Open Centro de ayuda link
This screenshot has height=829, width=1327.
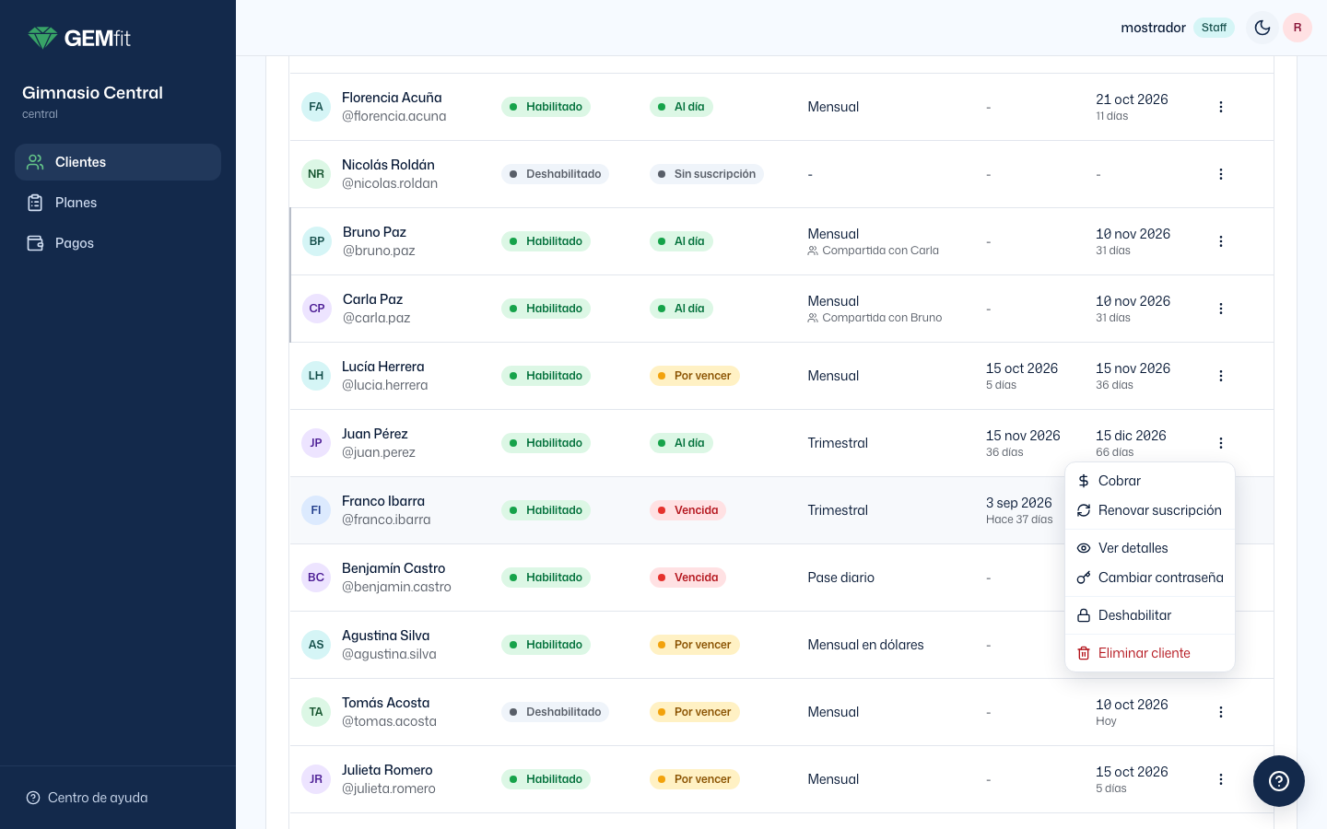coord(88,798)
